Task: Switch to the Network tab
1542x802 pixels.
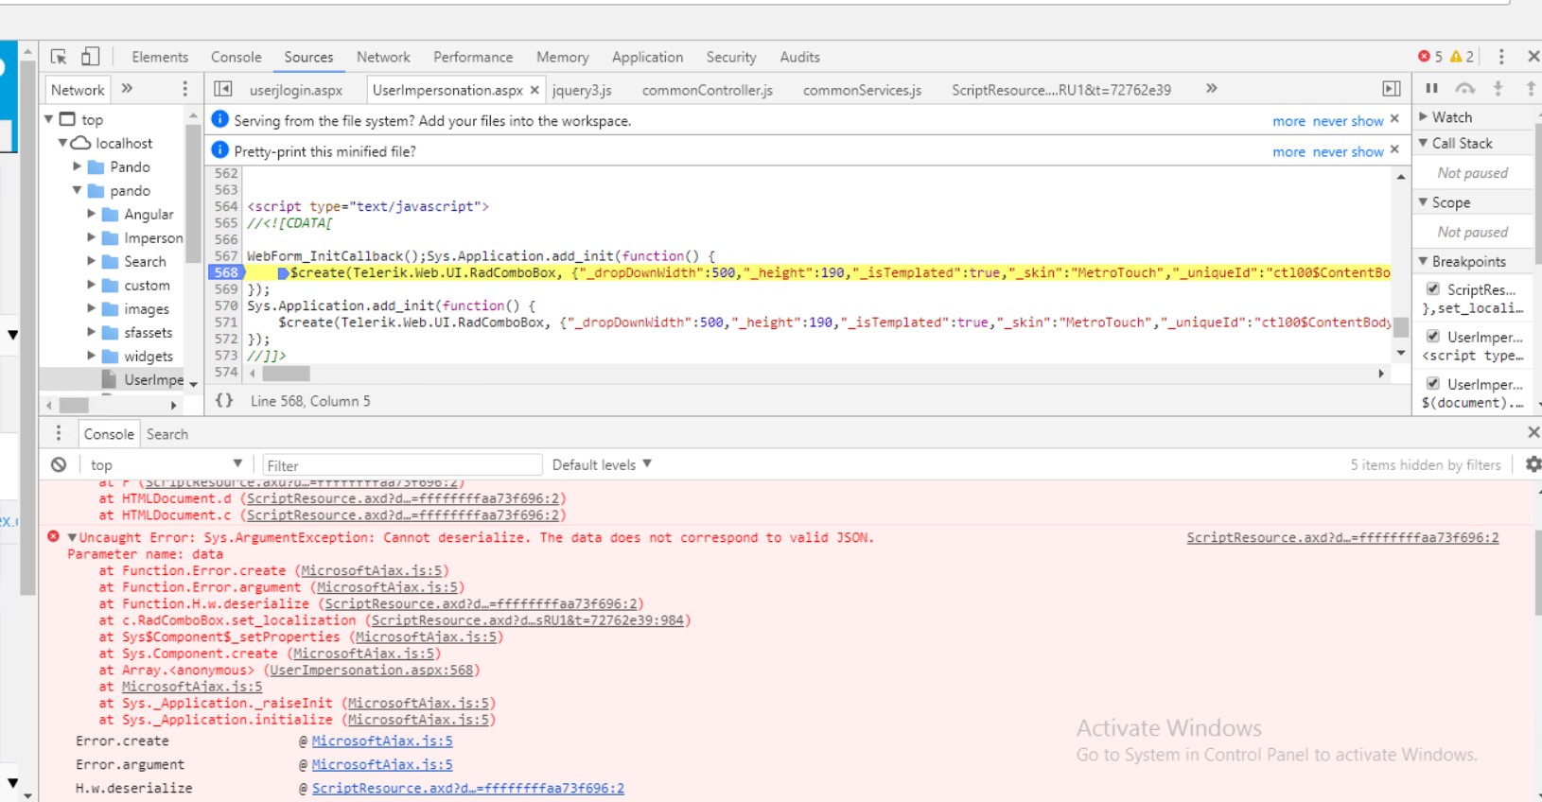Action: point(383,57)
